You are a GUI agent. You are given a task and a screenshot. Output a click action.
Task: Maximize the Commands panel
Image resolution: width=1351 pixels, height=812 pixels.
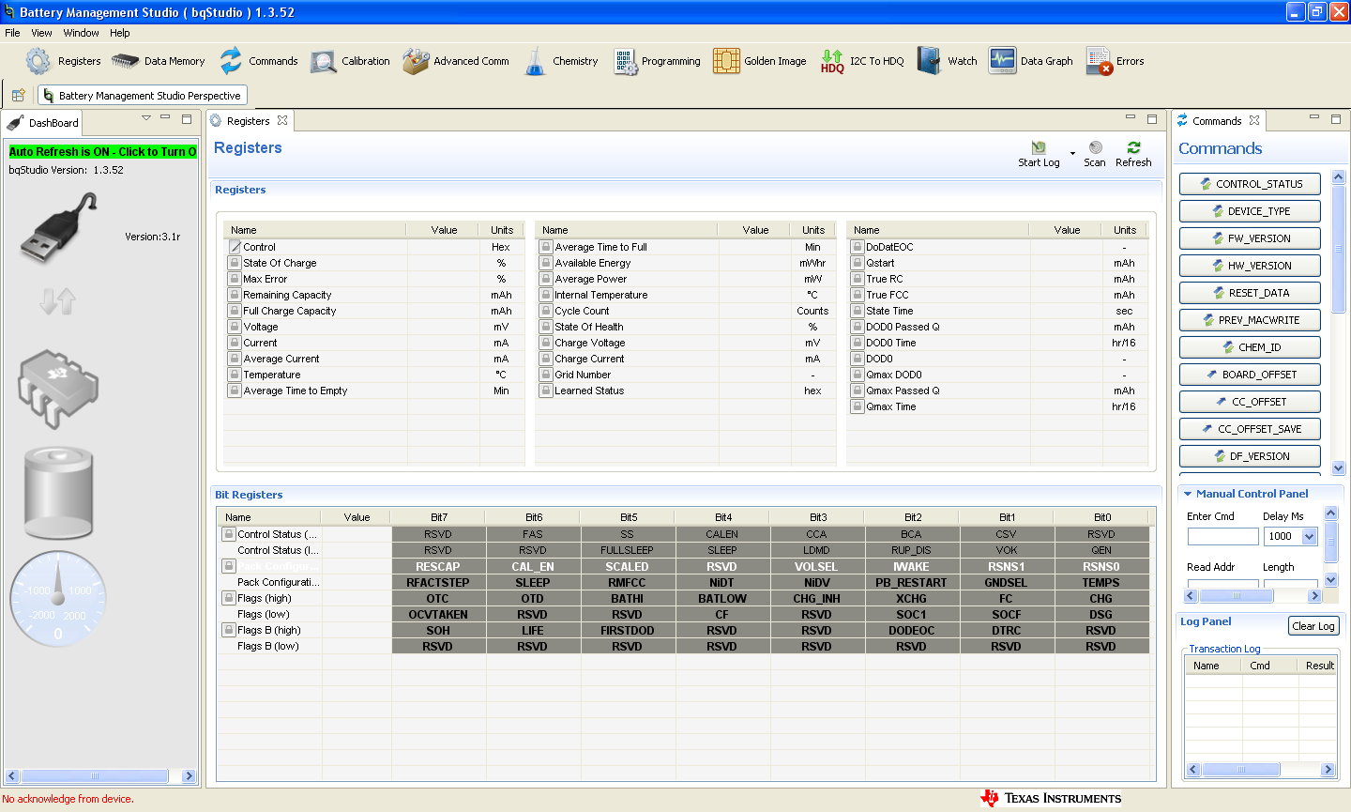click(x=1336, y=119)
